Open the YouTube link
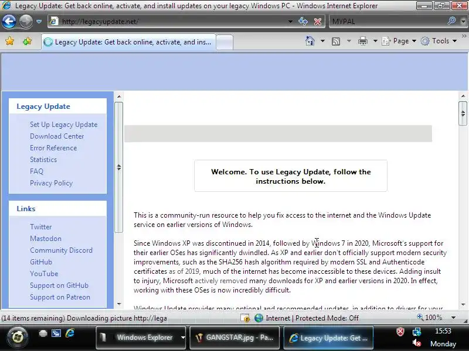Viewport: 469px width, 351px height. (x=44, y=273)
